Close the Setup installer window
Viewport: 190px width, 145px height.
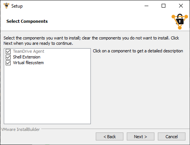click(x=181, y=6)
